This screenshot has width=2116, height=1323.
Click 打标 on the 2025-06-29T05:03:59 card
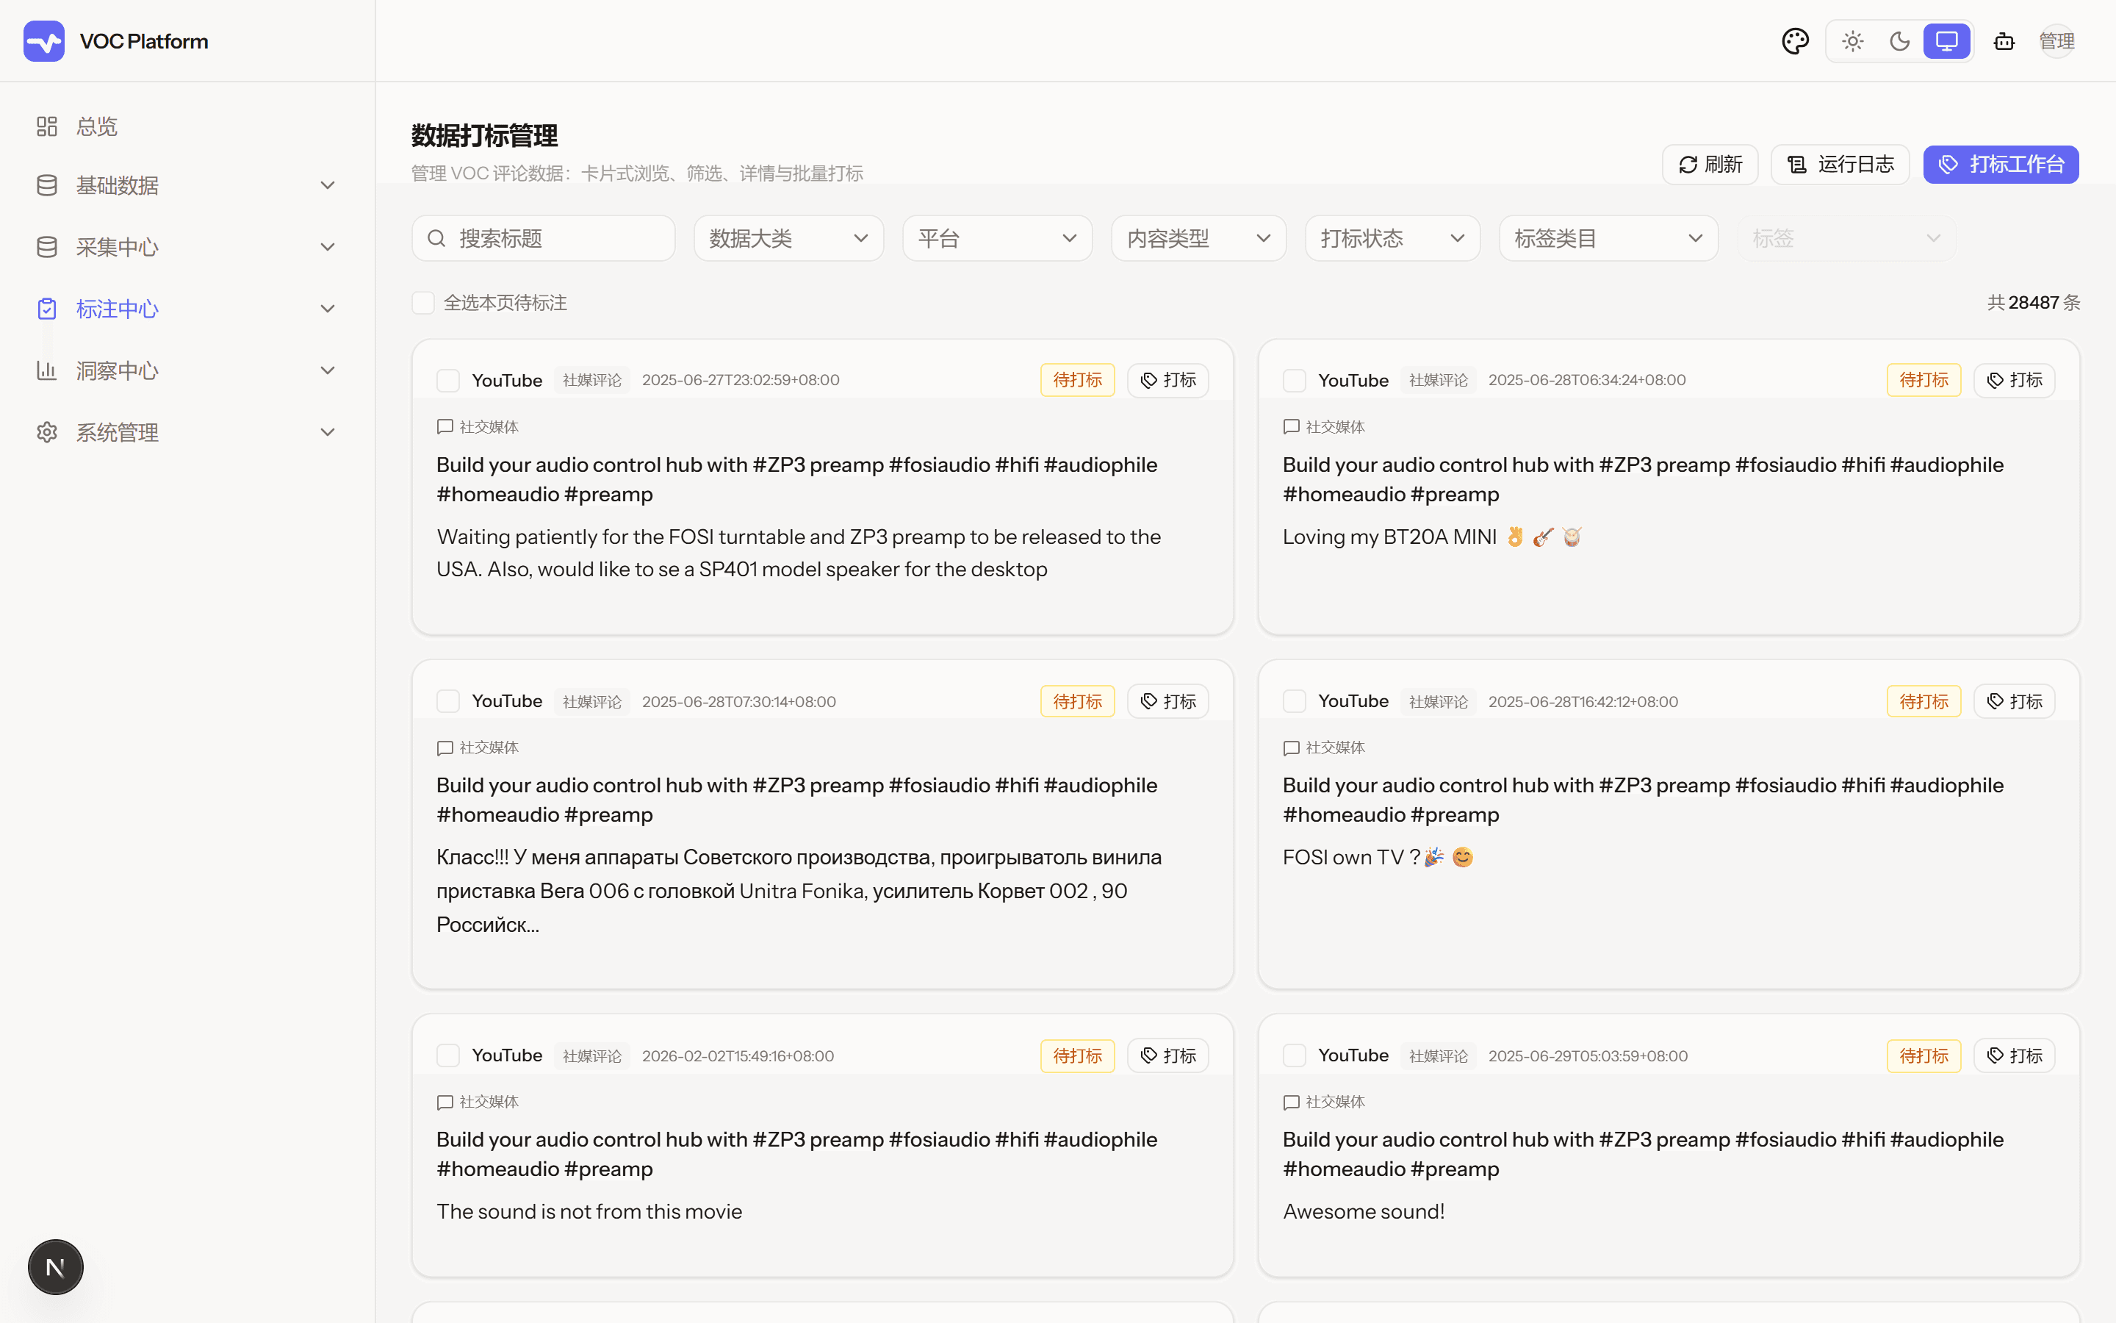2015,1056
